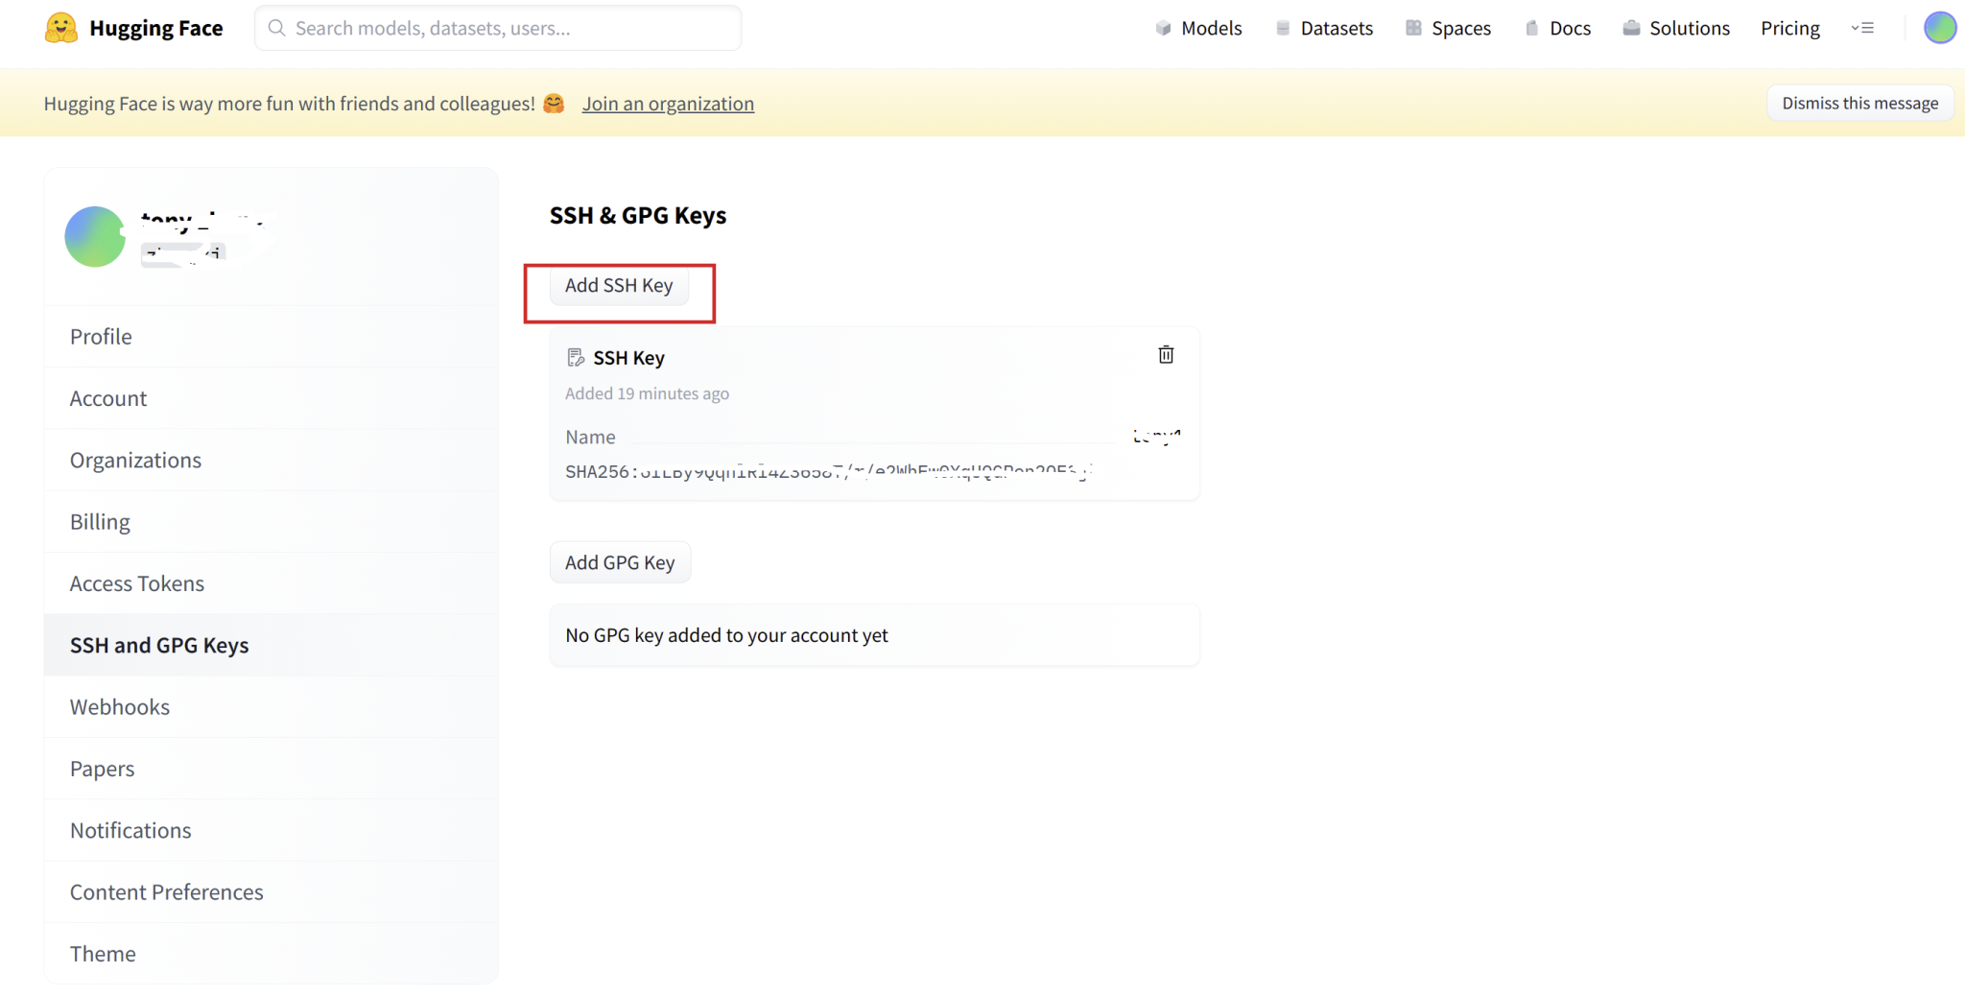The height and width of the screenshot is (997, 1965).
Task: Click the Solutions briefcase icon
Action: tap(1630, 28)
